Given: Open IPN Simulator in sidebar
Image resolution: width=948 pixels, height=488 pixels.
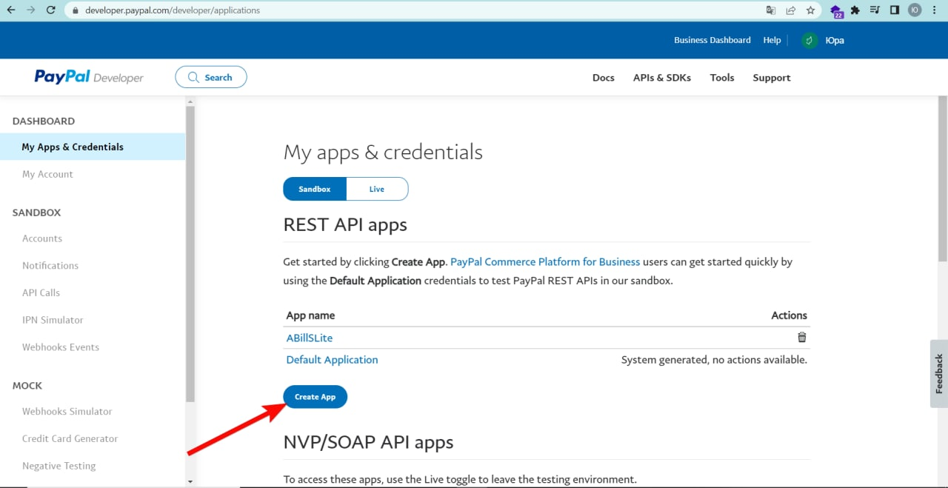Looking at the screenshot, I should (53, 320).
